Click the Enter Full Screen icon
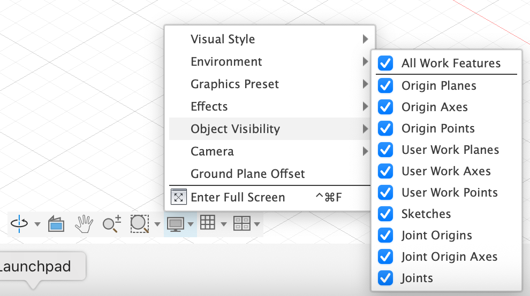The image size is (530, 296). 178,197
